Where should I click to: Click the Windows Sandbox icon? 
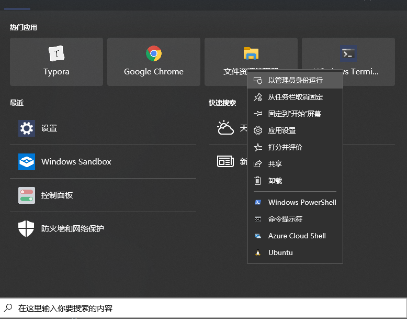click(x=27, y=162)
